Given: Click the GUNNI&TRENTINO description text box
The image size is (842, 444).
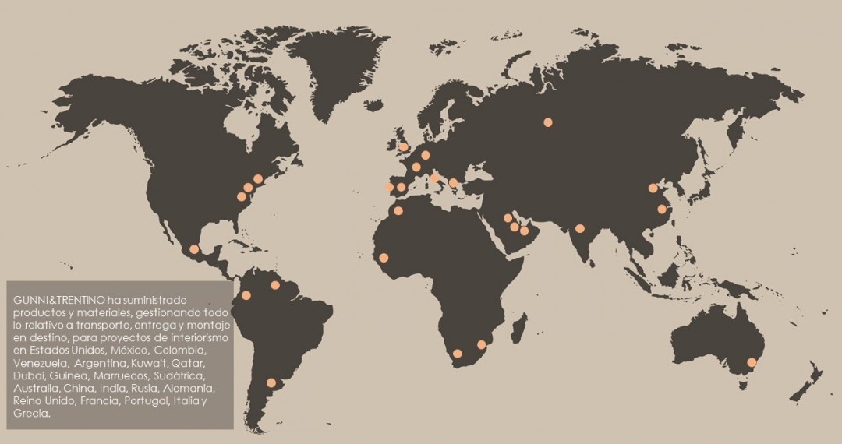Looking at the screenshot, I should pyautogui.click(x=119, y=355).
